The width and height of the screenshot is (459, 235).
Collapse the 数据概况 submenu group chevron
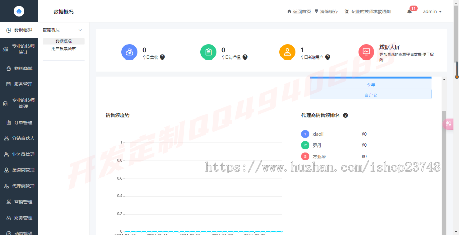pyautogui.click(x=80, y=30)
